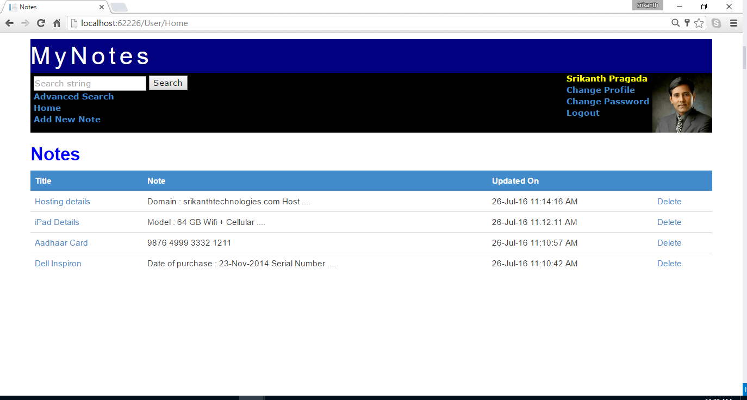The image size is (747, 400).
Task: Click the Note column header
Action: pyautogui.click(x=157, y=181)
